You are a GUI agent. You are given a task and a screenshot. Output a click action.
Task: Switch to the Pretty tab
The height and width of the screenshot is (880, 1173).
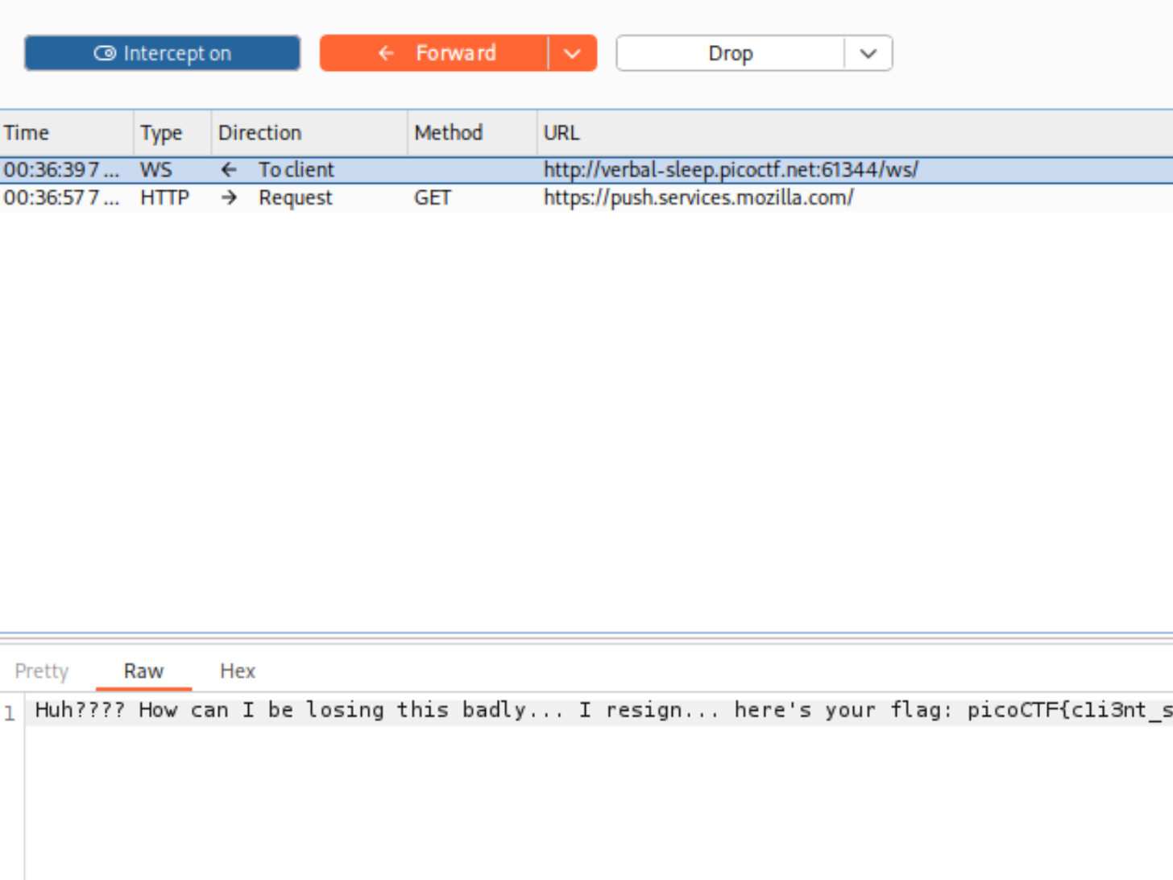42,671
